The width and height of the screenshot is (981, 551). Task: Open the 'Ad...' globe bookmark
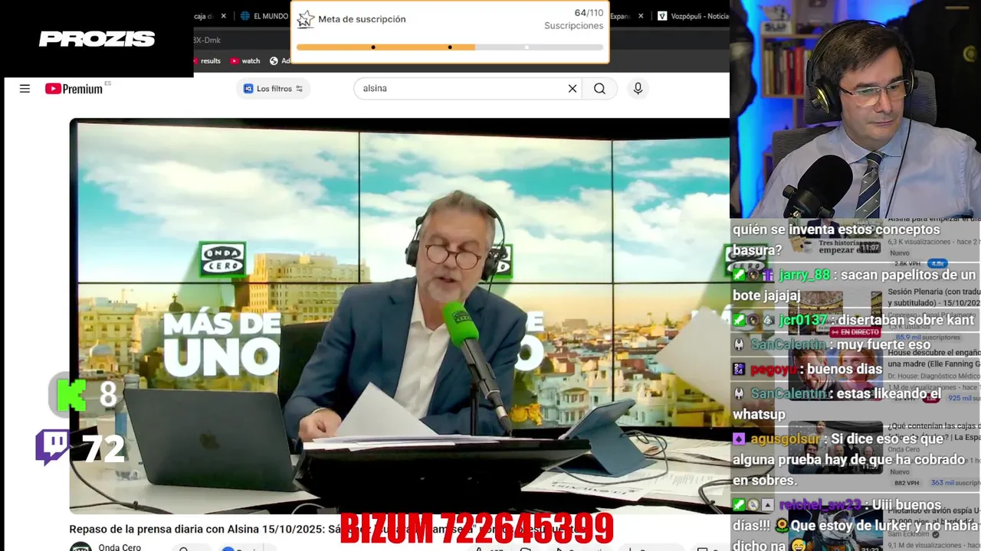coord(280,61)
